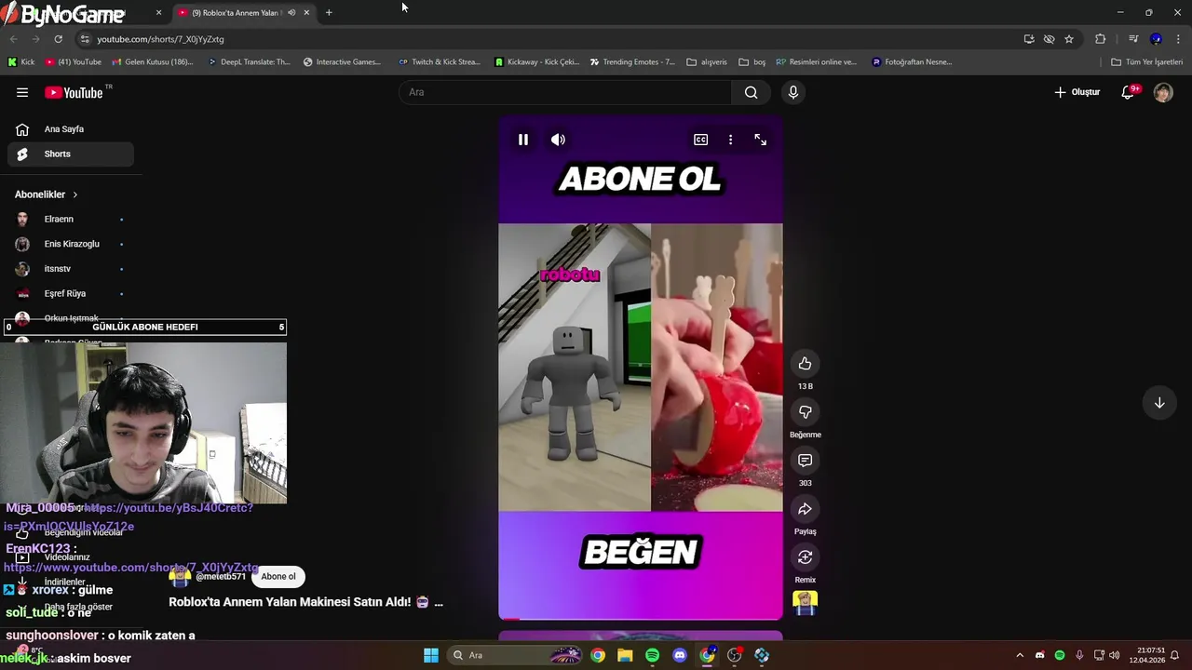Open the Elraenn subscription channel

[x=71, y=219]
